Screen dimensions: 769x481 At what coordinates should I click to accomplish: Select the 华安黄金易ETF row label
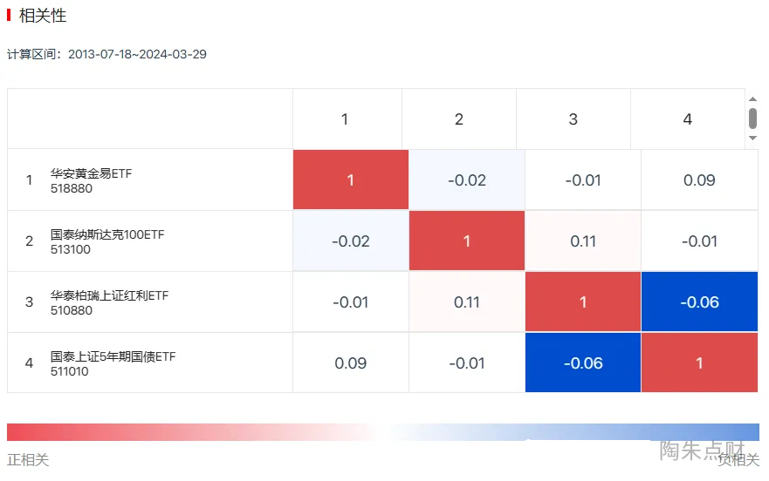pyautogui.click(x=91, y=180)
